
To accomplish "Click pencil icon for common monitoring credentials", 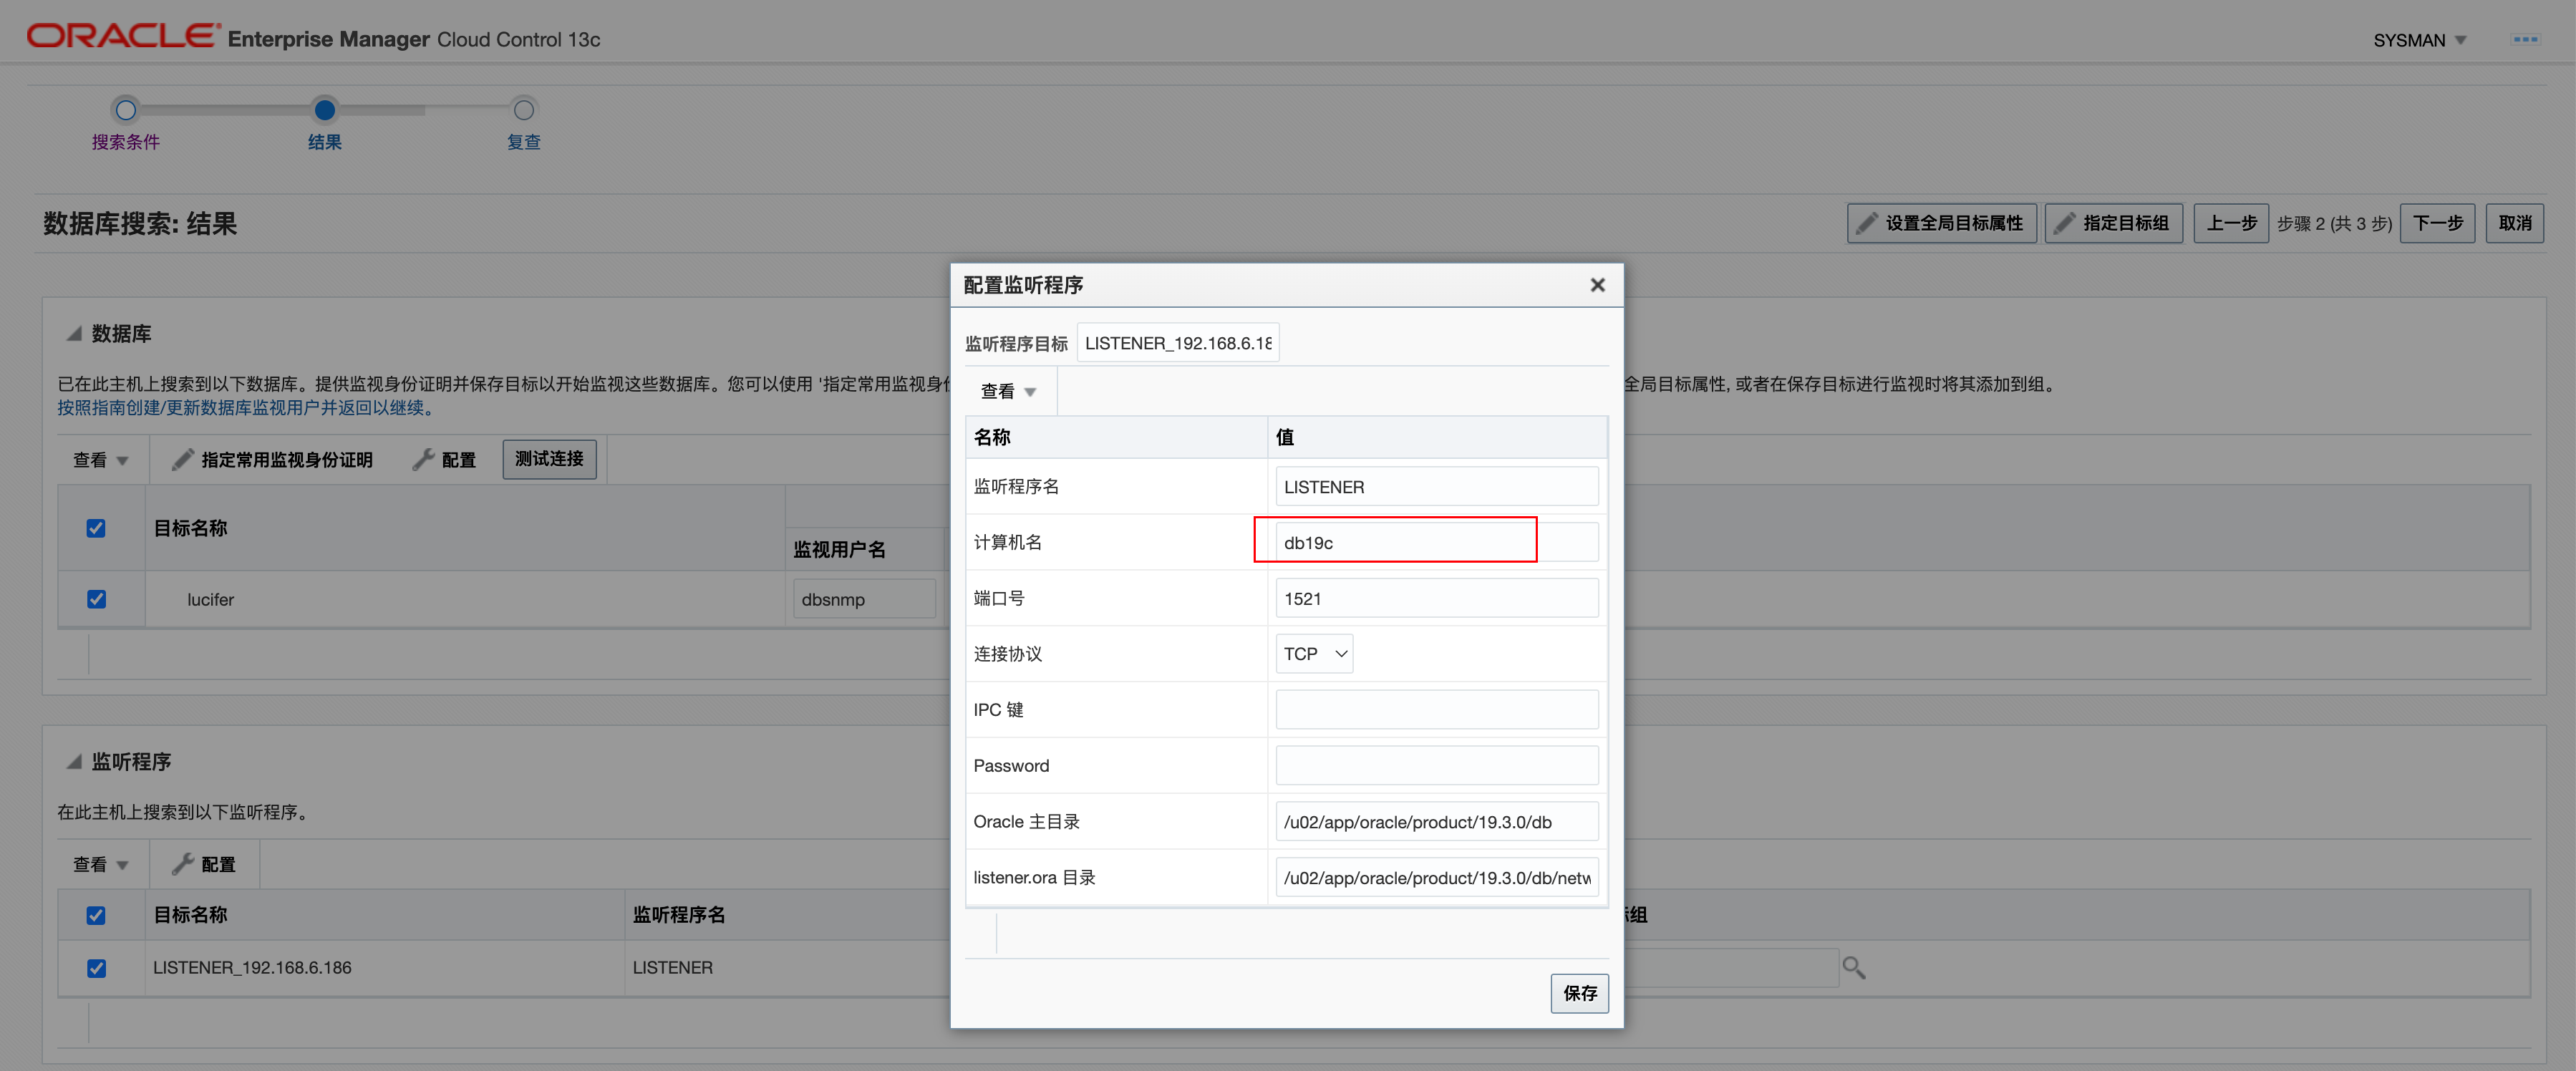I will [182, 460].
